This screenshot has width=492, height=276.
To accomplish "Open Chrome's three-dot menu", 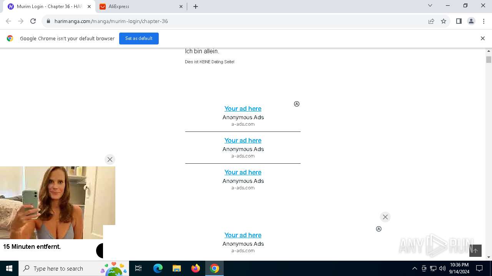I will pos(484,21).
